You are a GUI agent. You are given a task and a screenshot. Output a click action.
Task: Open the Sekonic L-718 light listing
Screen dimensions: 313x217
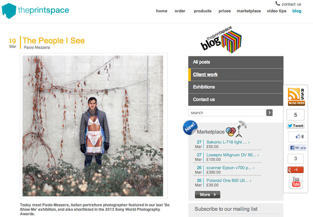[x=228, y=142]
